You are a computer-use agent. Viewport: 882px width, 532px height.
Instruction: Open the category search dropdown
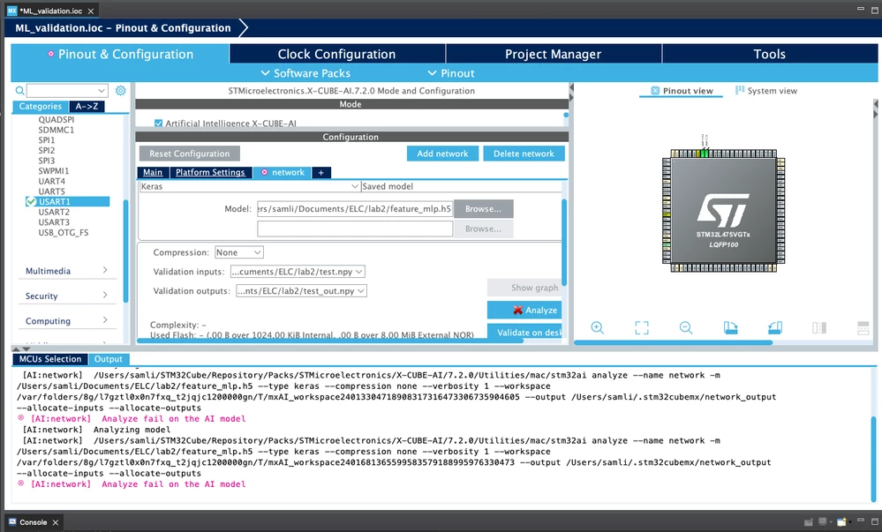click(x=102, y=91)
